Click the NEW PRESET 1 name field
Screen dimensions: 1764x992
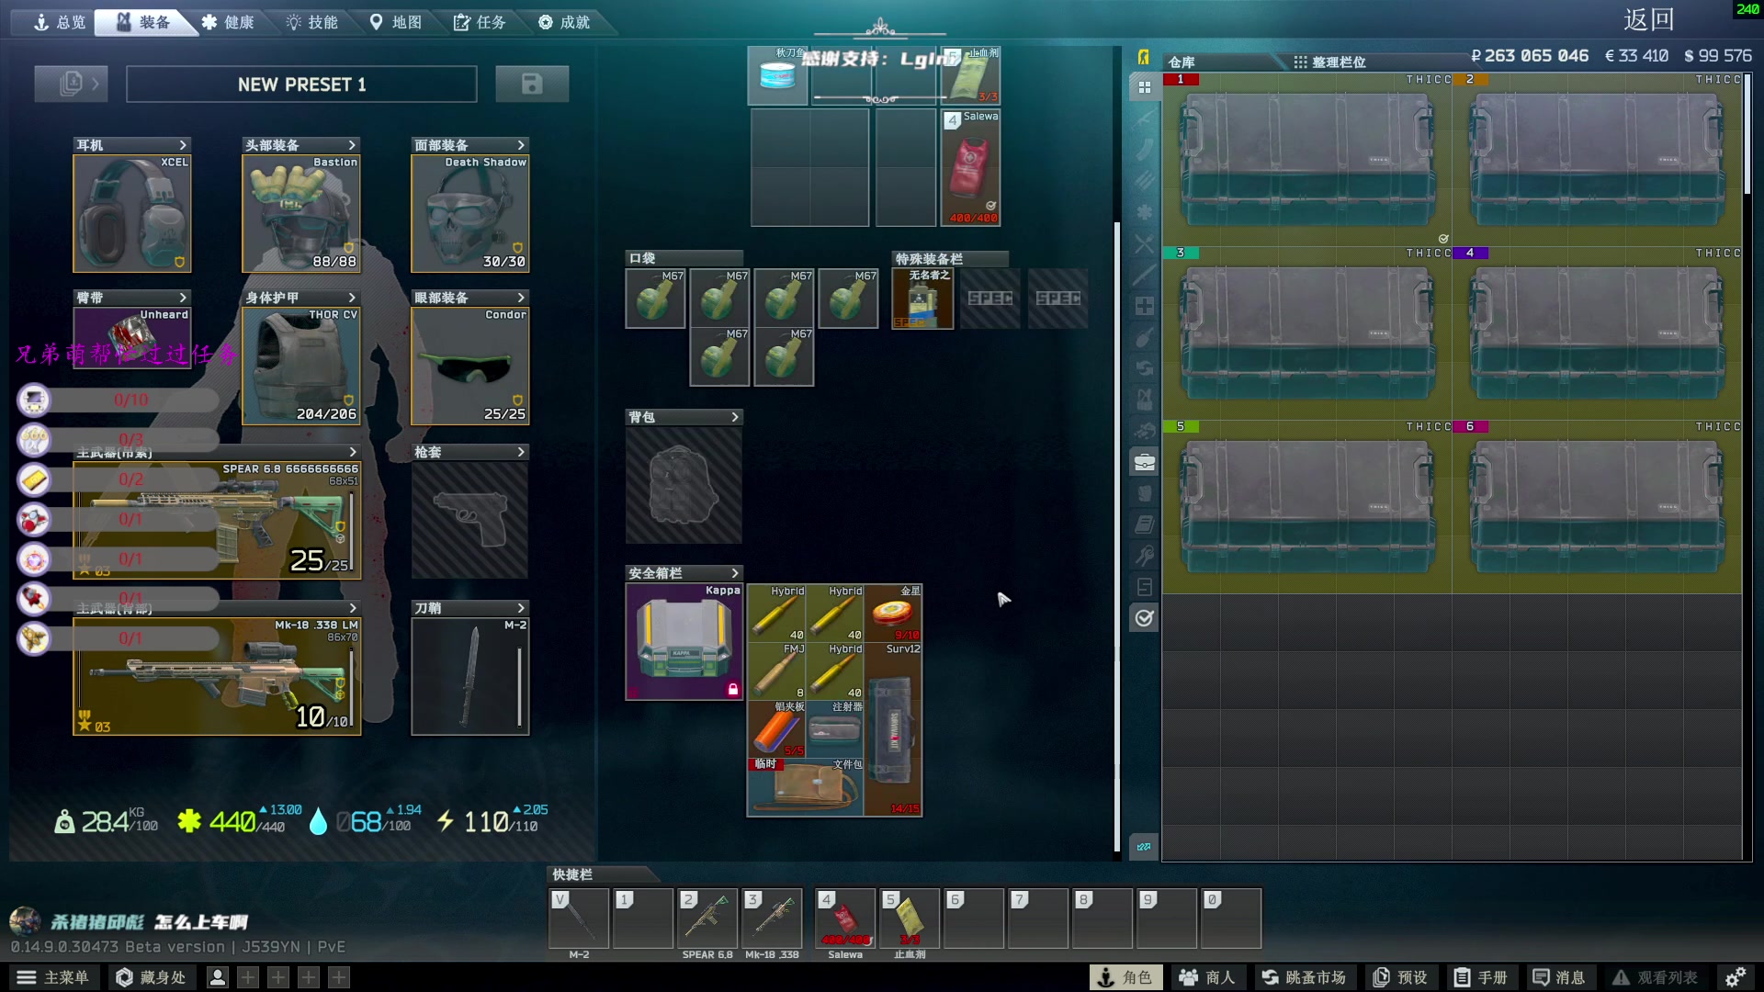(x=301, y=84)
